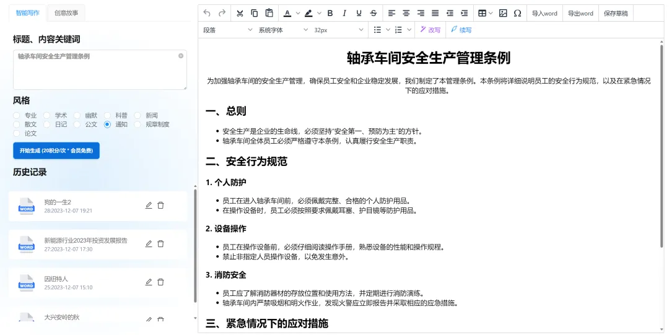The image size is (669, 335).
Task: Delete the 新能源行业2023年投资发展报告 record
Action: [160, 244]
